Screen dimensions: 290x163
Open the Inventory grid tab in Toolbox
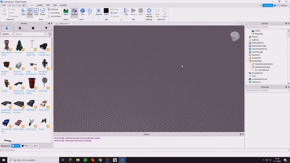pos(20,28)
